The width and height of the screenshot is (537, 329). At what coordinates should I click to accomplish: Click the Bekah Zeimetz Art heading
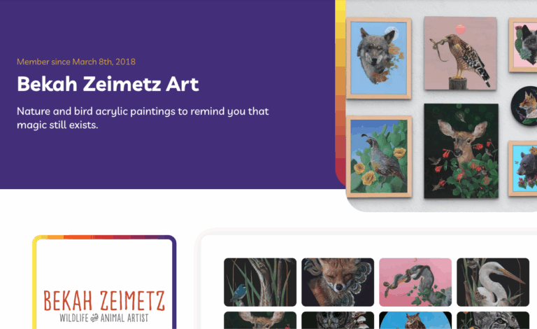click(x=108, y=84)
